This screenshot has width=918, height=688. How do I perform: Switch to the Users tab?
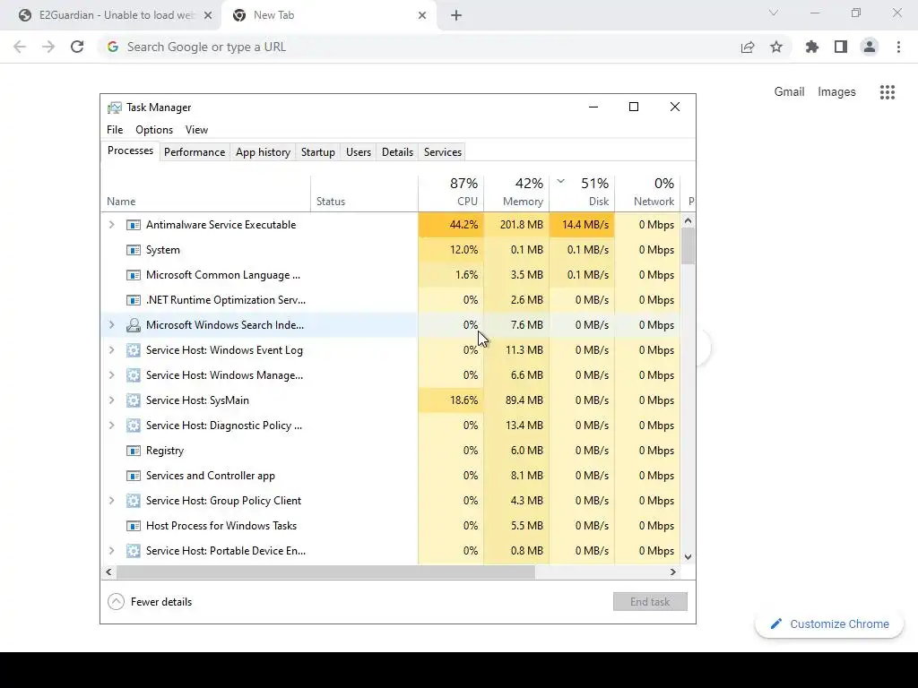tap(359, 152)
